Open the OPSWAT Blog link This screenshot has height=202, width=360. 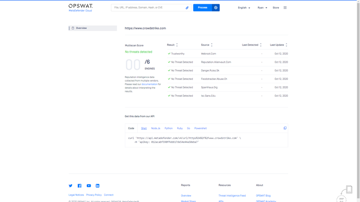click(264, 196)
